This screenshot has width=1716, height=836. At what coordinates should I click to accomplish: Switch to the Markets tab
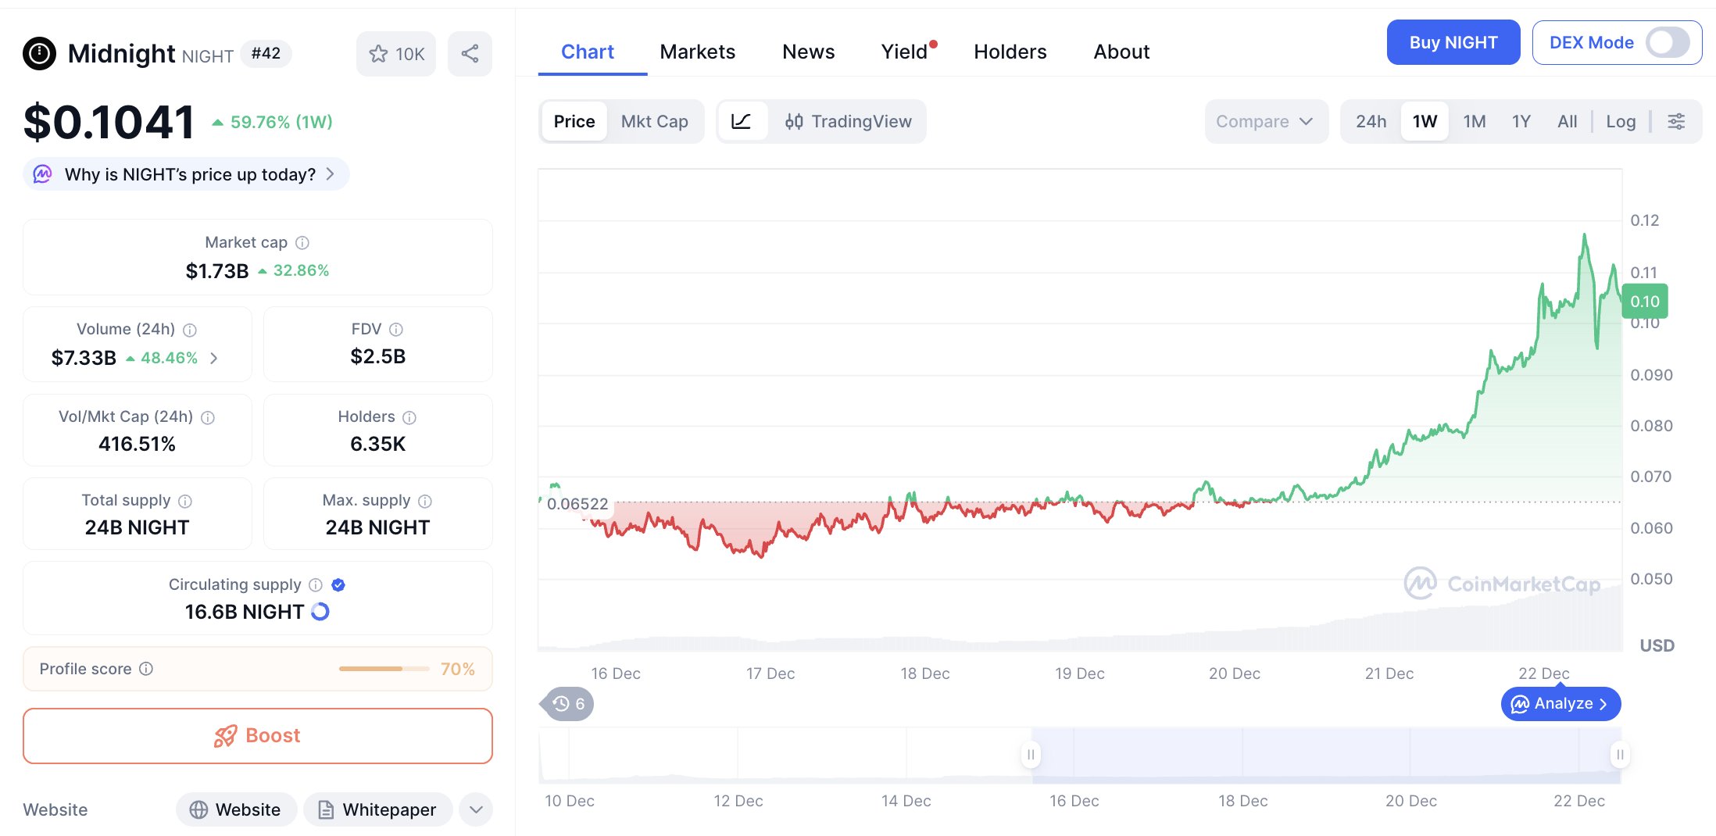click(697, 52)
